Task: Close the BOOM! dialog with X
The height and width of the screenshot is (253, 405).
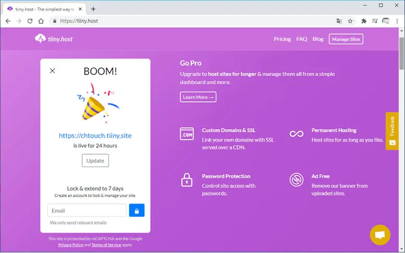Action: tap(52, 70)
